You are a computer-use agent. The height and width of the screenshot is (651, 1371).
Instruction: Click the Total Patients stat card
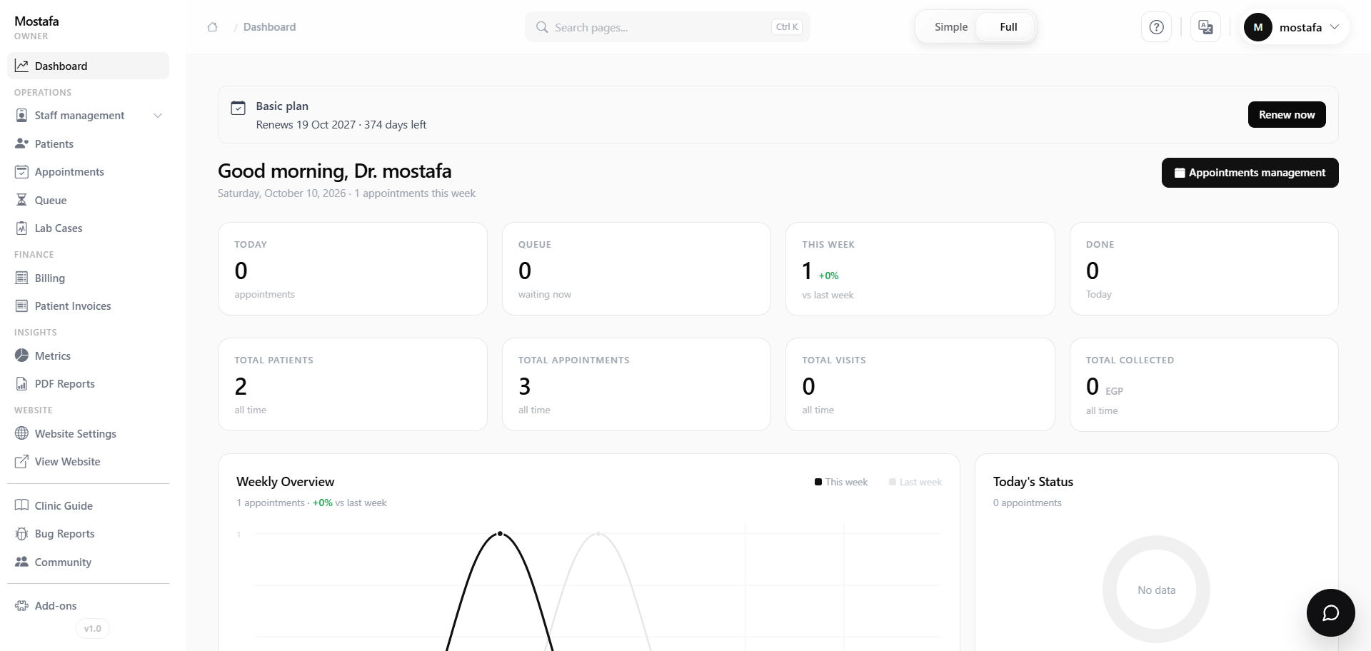(x=353, y=385)
